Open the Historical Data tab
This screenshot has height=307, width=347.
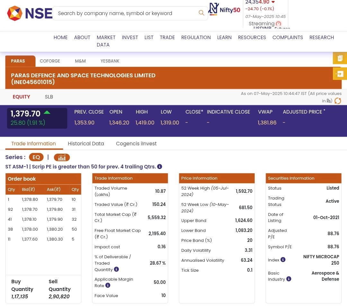pos(86,143)
